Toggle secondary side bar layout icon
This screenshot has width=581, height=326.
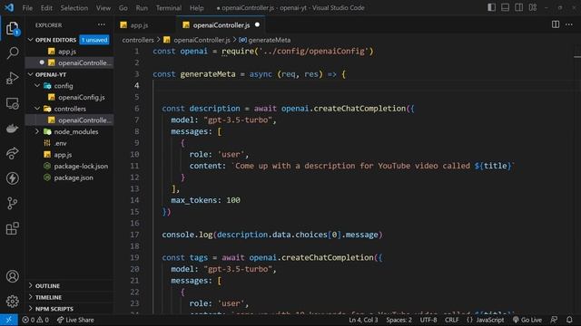(x=518, y=7)
